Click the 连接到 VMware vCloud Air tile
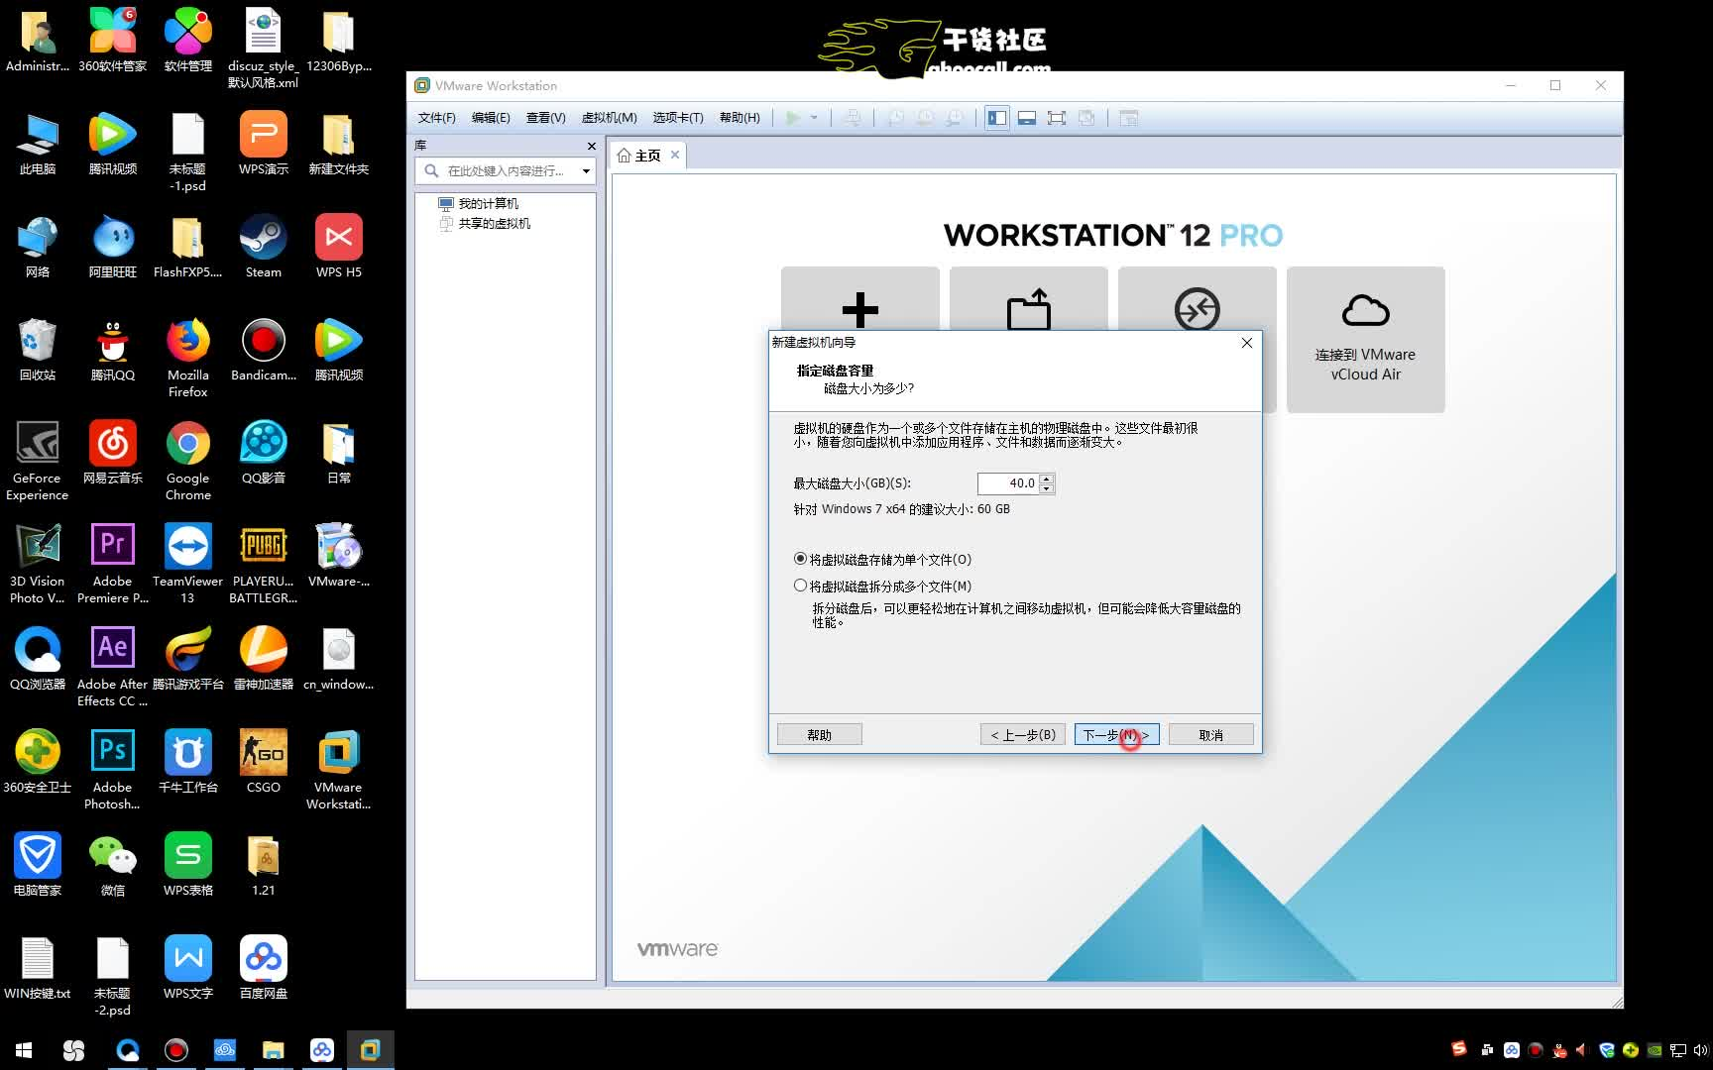 coord(1365,339)
